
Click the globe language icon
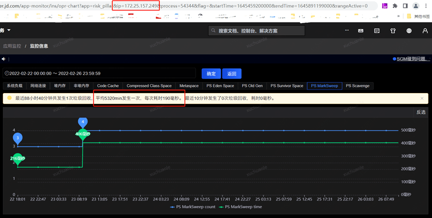coord(409,31)
